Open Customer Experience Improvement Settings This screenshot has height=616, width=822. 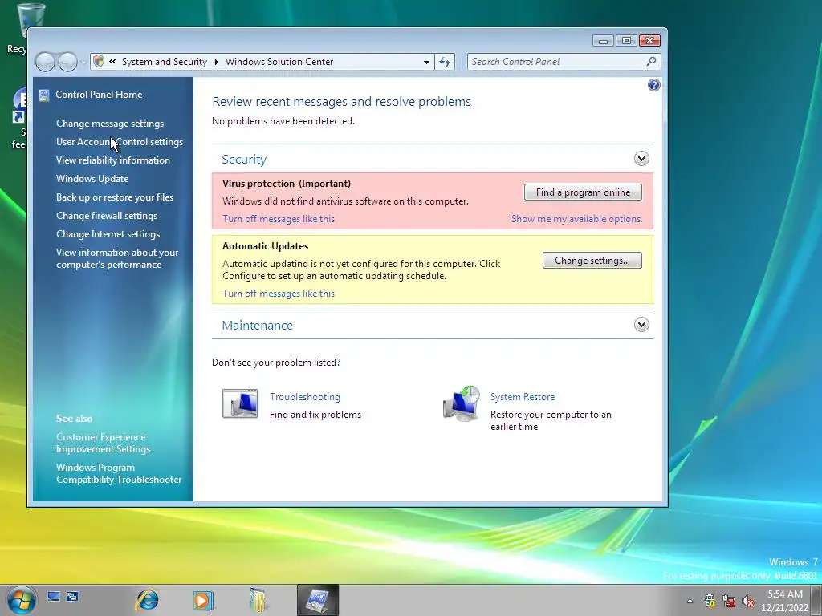click(104, 443)
